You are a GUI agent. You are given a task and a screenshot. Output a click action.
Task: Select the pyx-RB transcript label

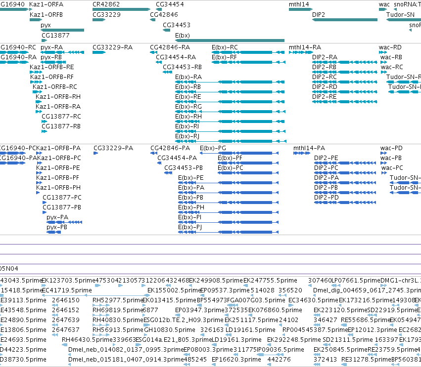point(51,57)
